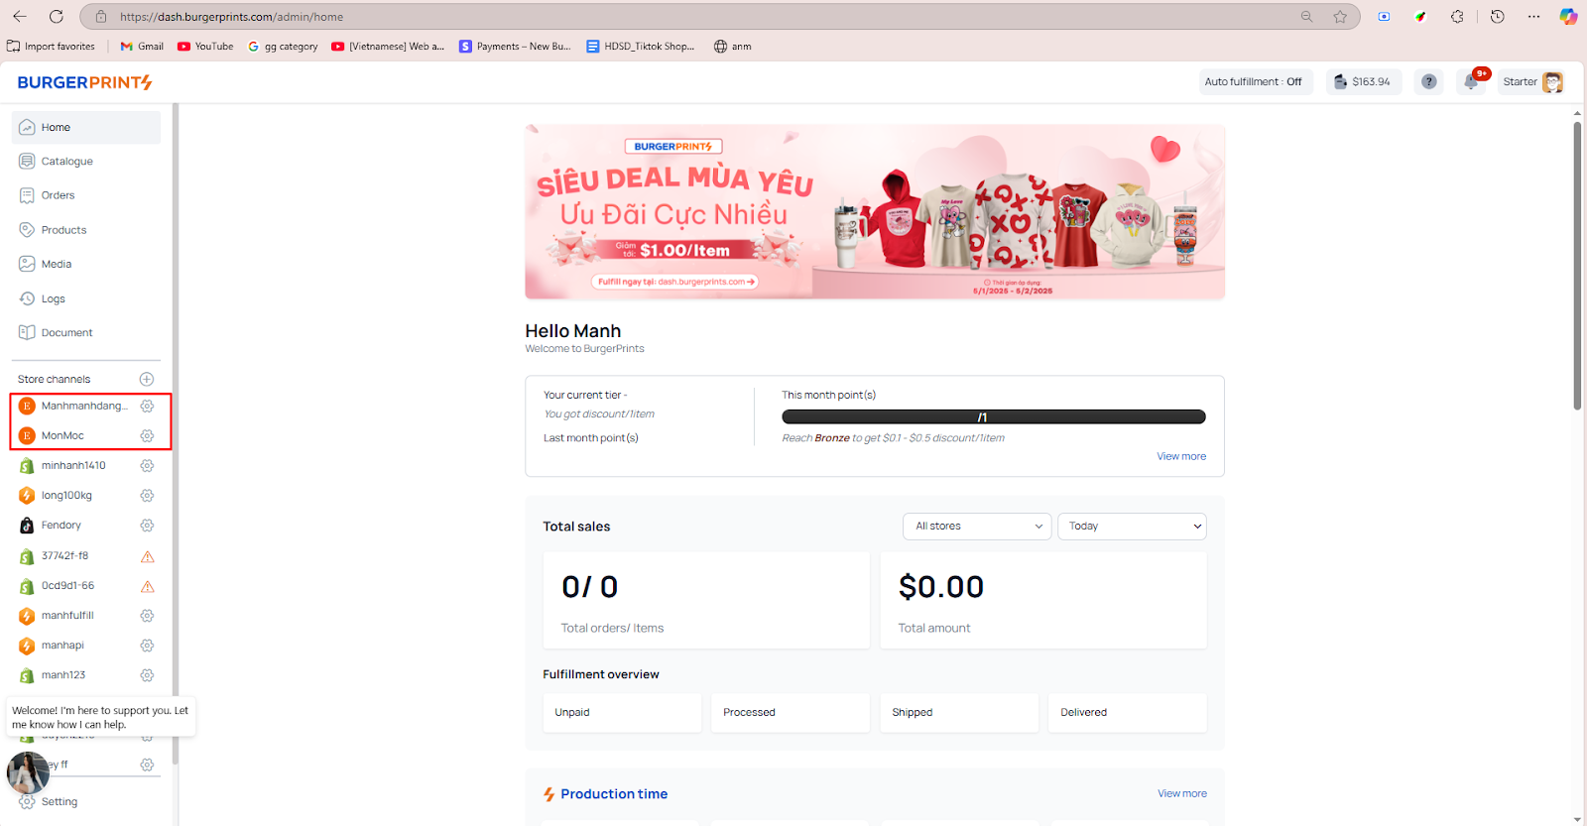The width and height of the screenshot is (1587, 826).
Task: Open the help question mark icon
Action: coord(1428,81)
